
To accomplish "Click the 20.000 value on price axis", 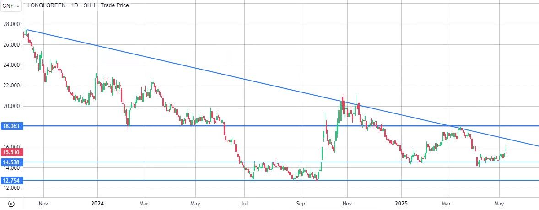I will [x=11, y=106].
